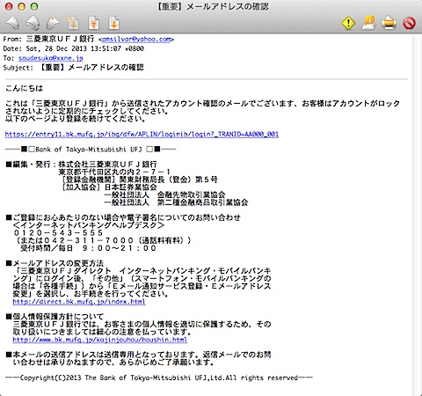Open the direct.bk.mufg.jp index.html link

coord(79,302)
